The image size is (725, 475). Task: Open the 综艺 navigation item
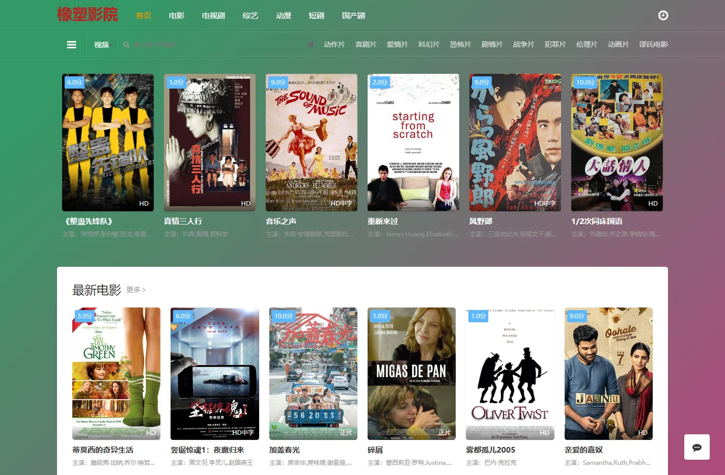pyautogui.click(x=250, y=16)
